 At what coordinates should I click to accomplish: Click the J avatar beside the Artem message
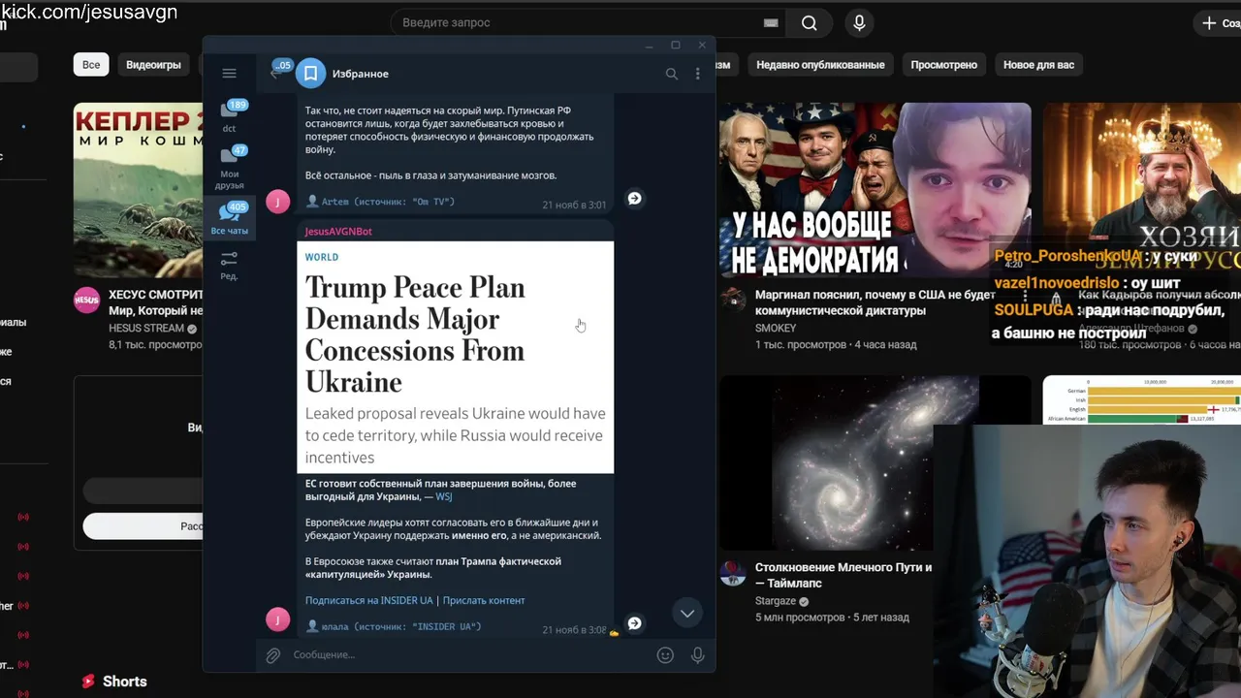tap(277, 202)
